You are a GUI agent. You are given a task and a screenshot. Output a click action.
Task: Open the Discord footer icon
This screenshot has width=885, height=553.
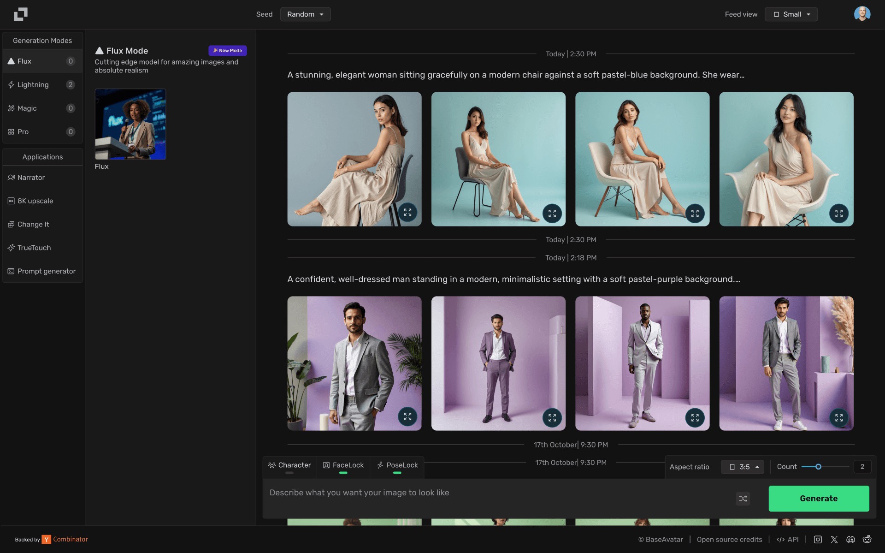pos(850,539)
